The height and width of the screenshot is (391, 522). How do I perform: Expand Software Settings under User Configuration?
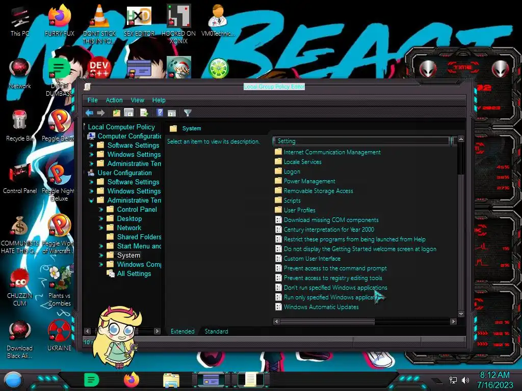91,182
